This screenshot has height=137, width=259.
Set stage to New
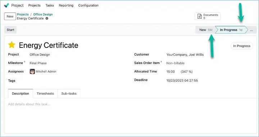tap(205, 30)
